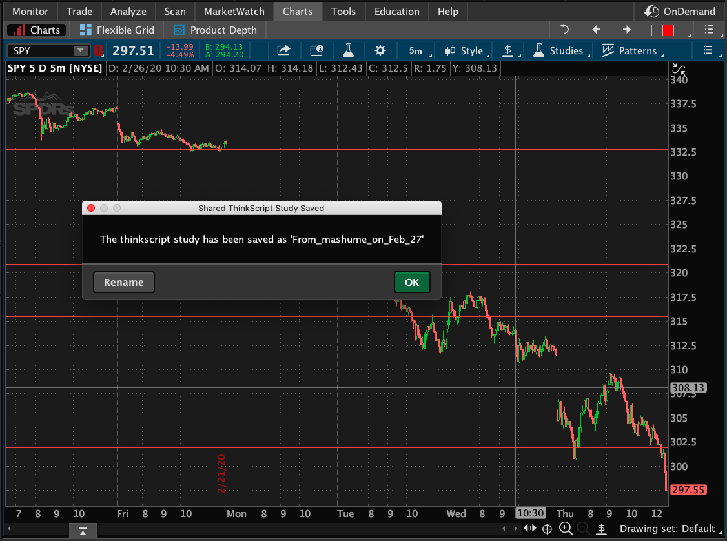The height and width of the screenshot is (541, 727).
Task: Open the Drawing set Default dropdown
Action: [666, 529]
